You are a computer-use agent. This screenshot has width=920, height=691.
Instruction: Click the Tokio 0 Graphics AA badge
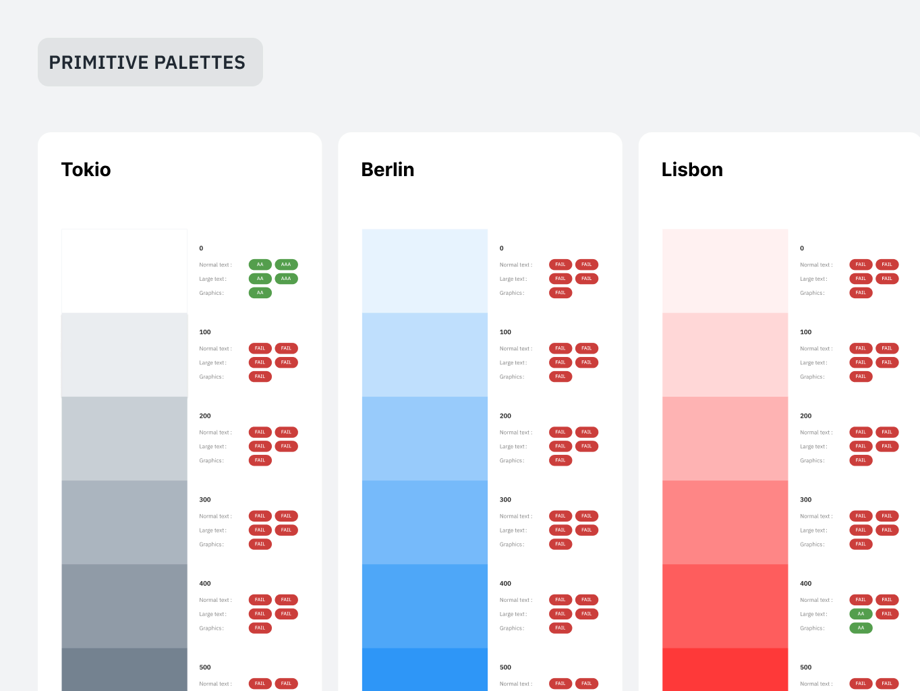[x=260, y=293]
